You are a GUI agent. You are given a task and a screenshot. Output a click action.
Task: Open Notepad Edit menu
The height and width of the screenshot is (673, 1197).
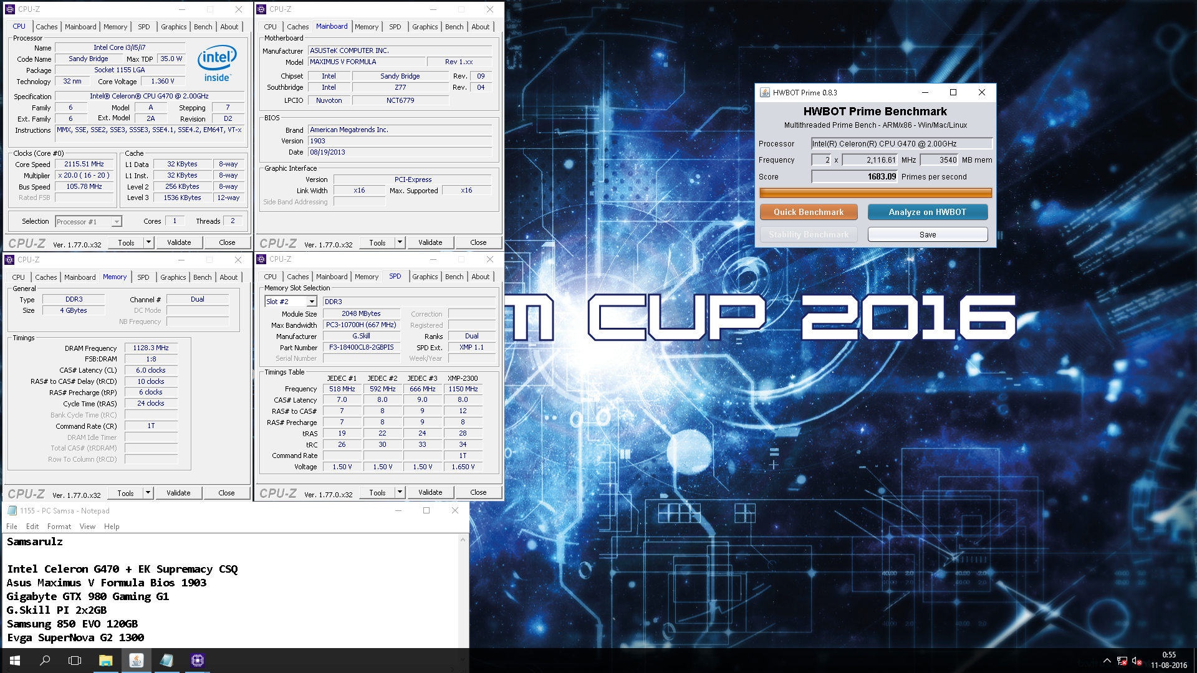32,527
